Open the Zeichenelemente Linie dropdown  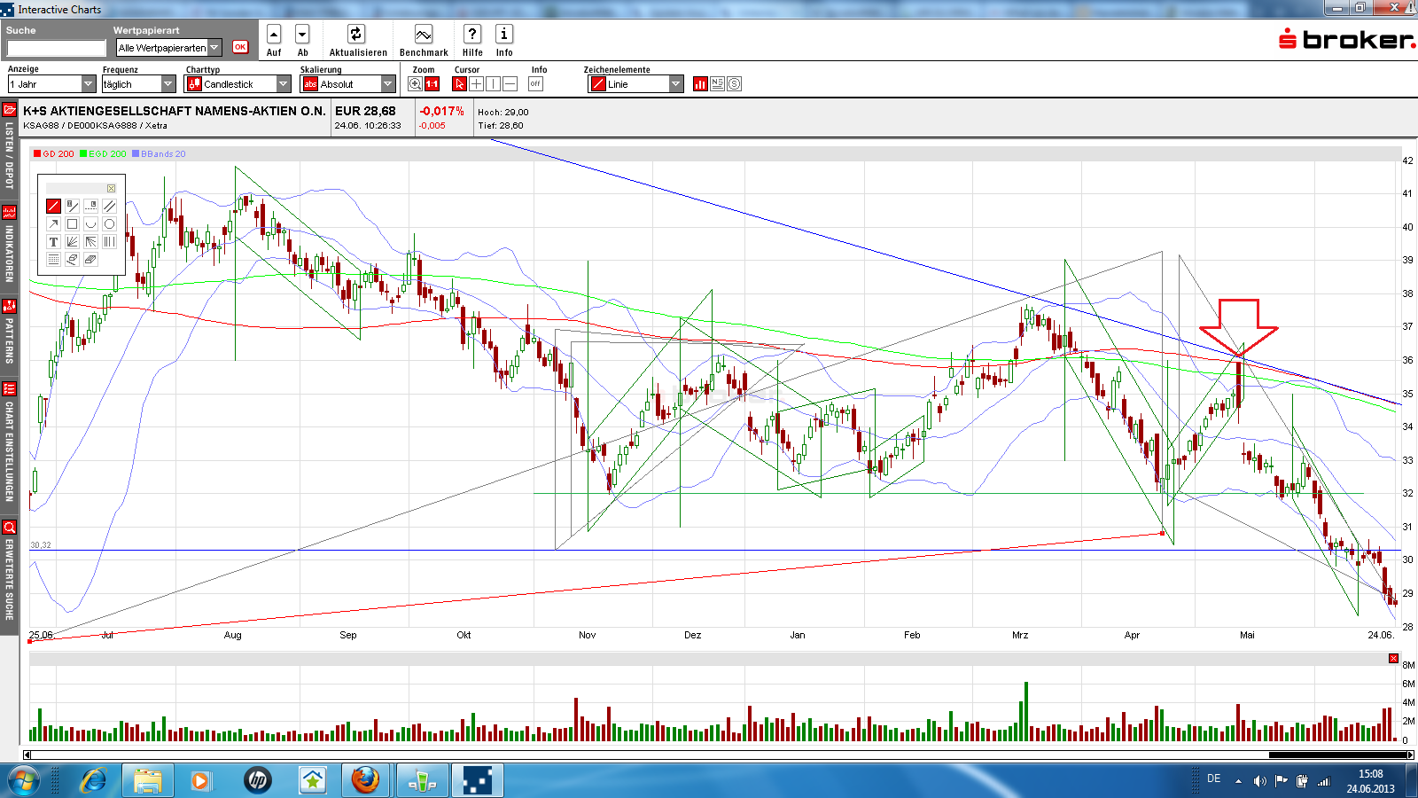pos(675,84)
